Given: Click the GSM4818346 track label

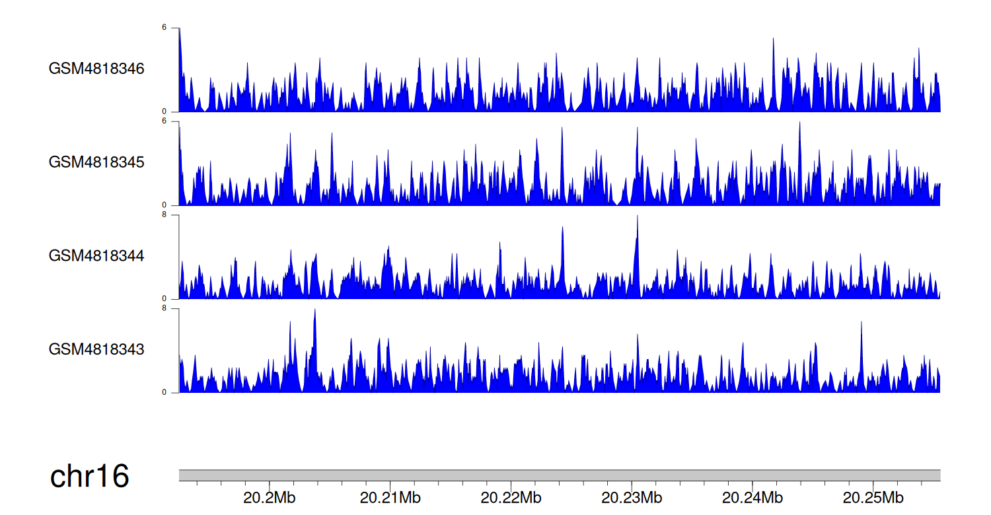Looking at the screenshot, I should 96,69.
